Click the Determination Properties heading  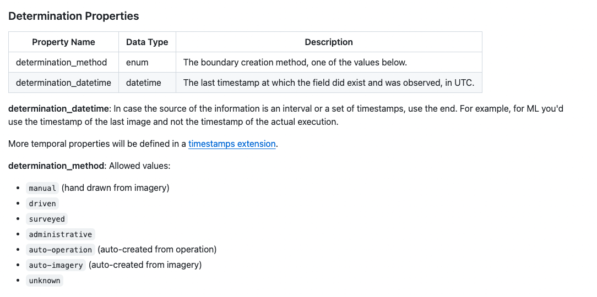(x=73, y=16)
